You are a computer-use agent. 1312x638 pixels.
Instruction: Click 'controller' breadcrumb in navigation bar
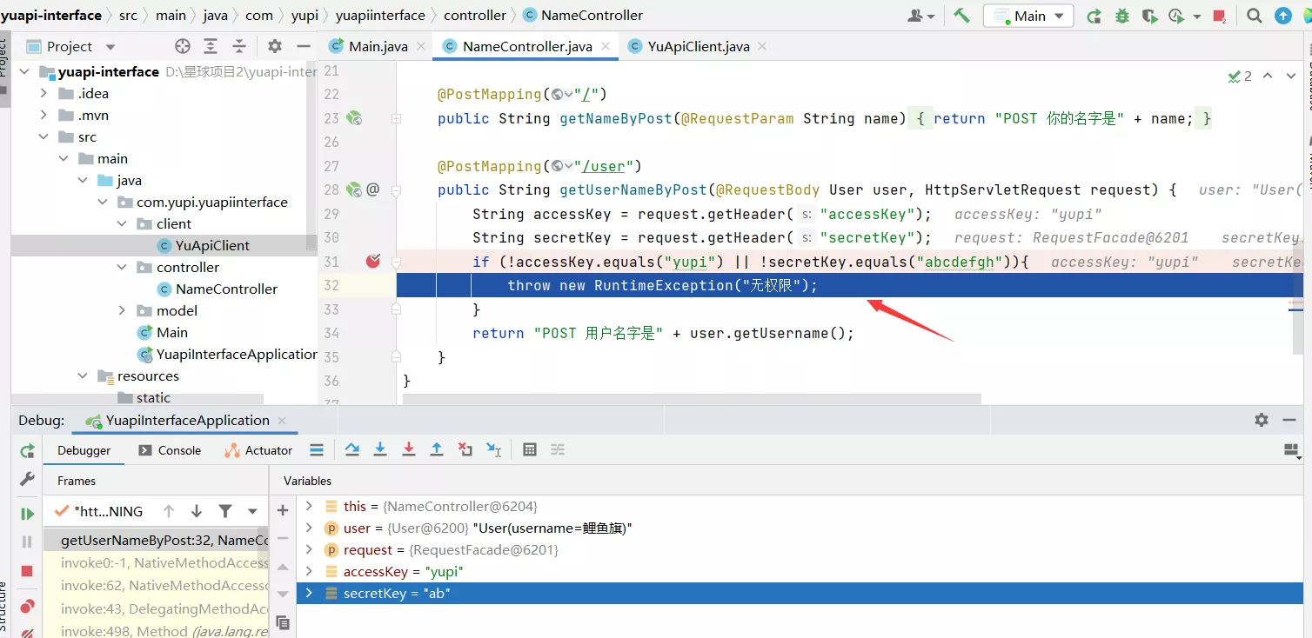[474, 16]
